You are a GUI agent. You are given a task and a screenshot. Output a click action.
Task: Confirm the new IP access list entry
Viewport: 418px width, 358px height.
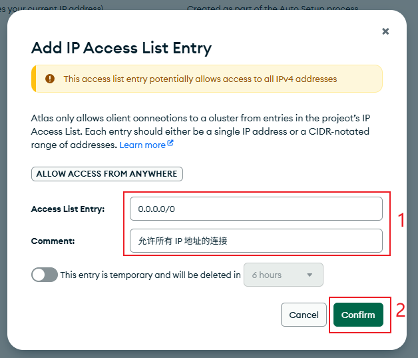358,315
